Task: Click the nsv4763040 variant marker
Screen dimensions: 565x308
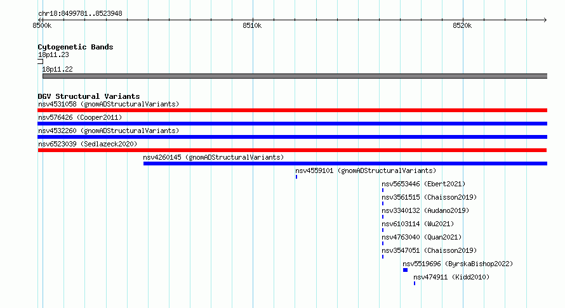Action: tap(383, 243)
